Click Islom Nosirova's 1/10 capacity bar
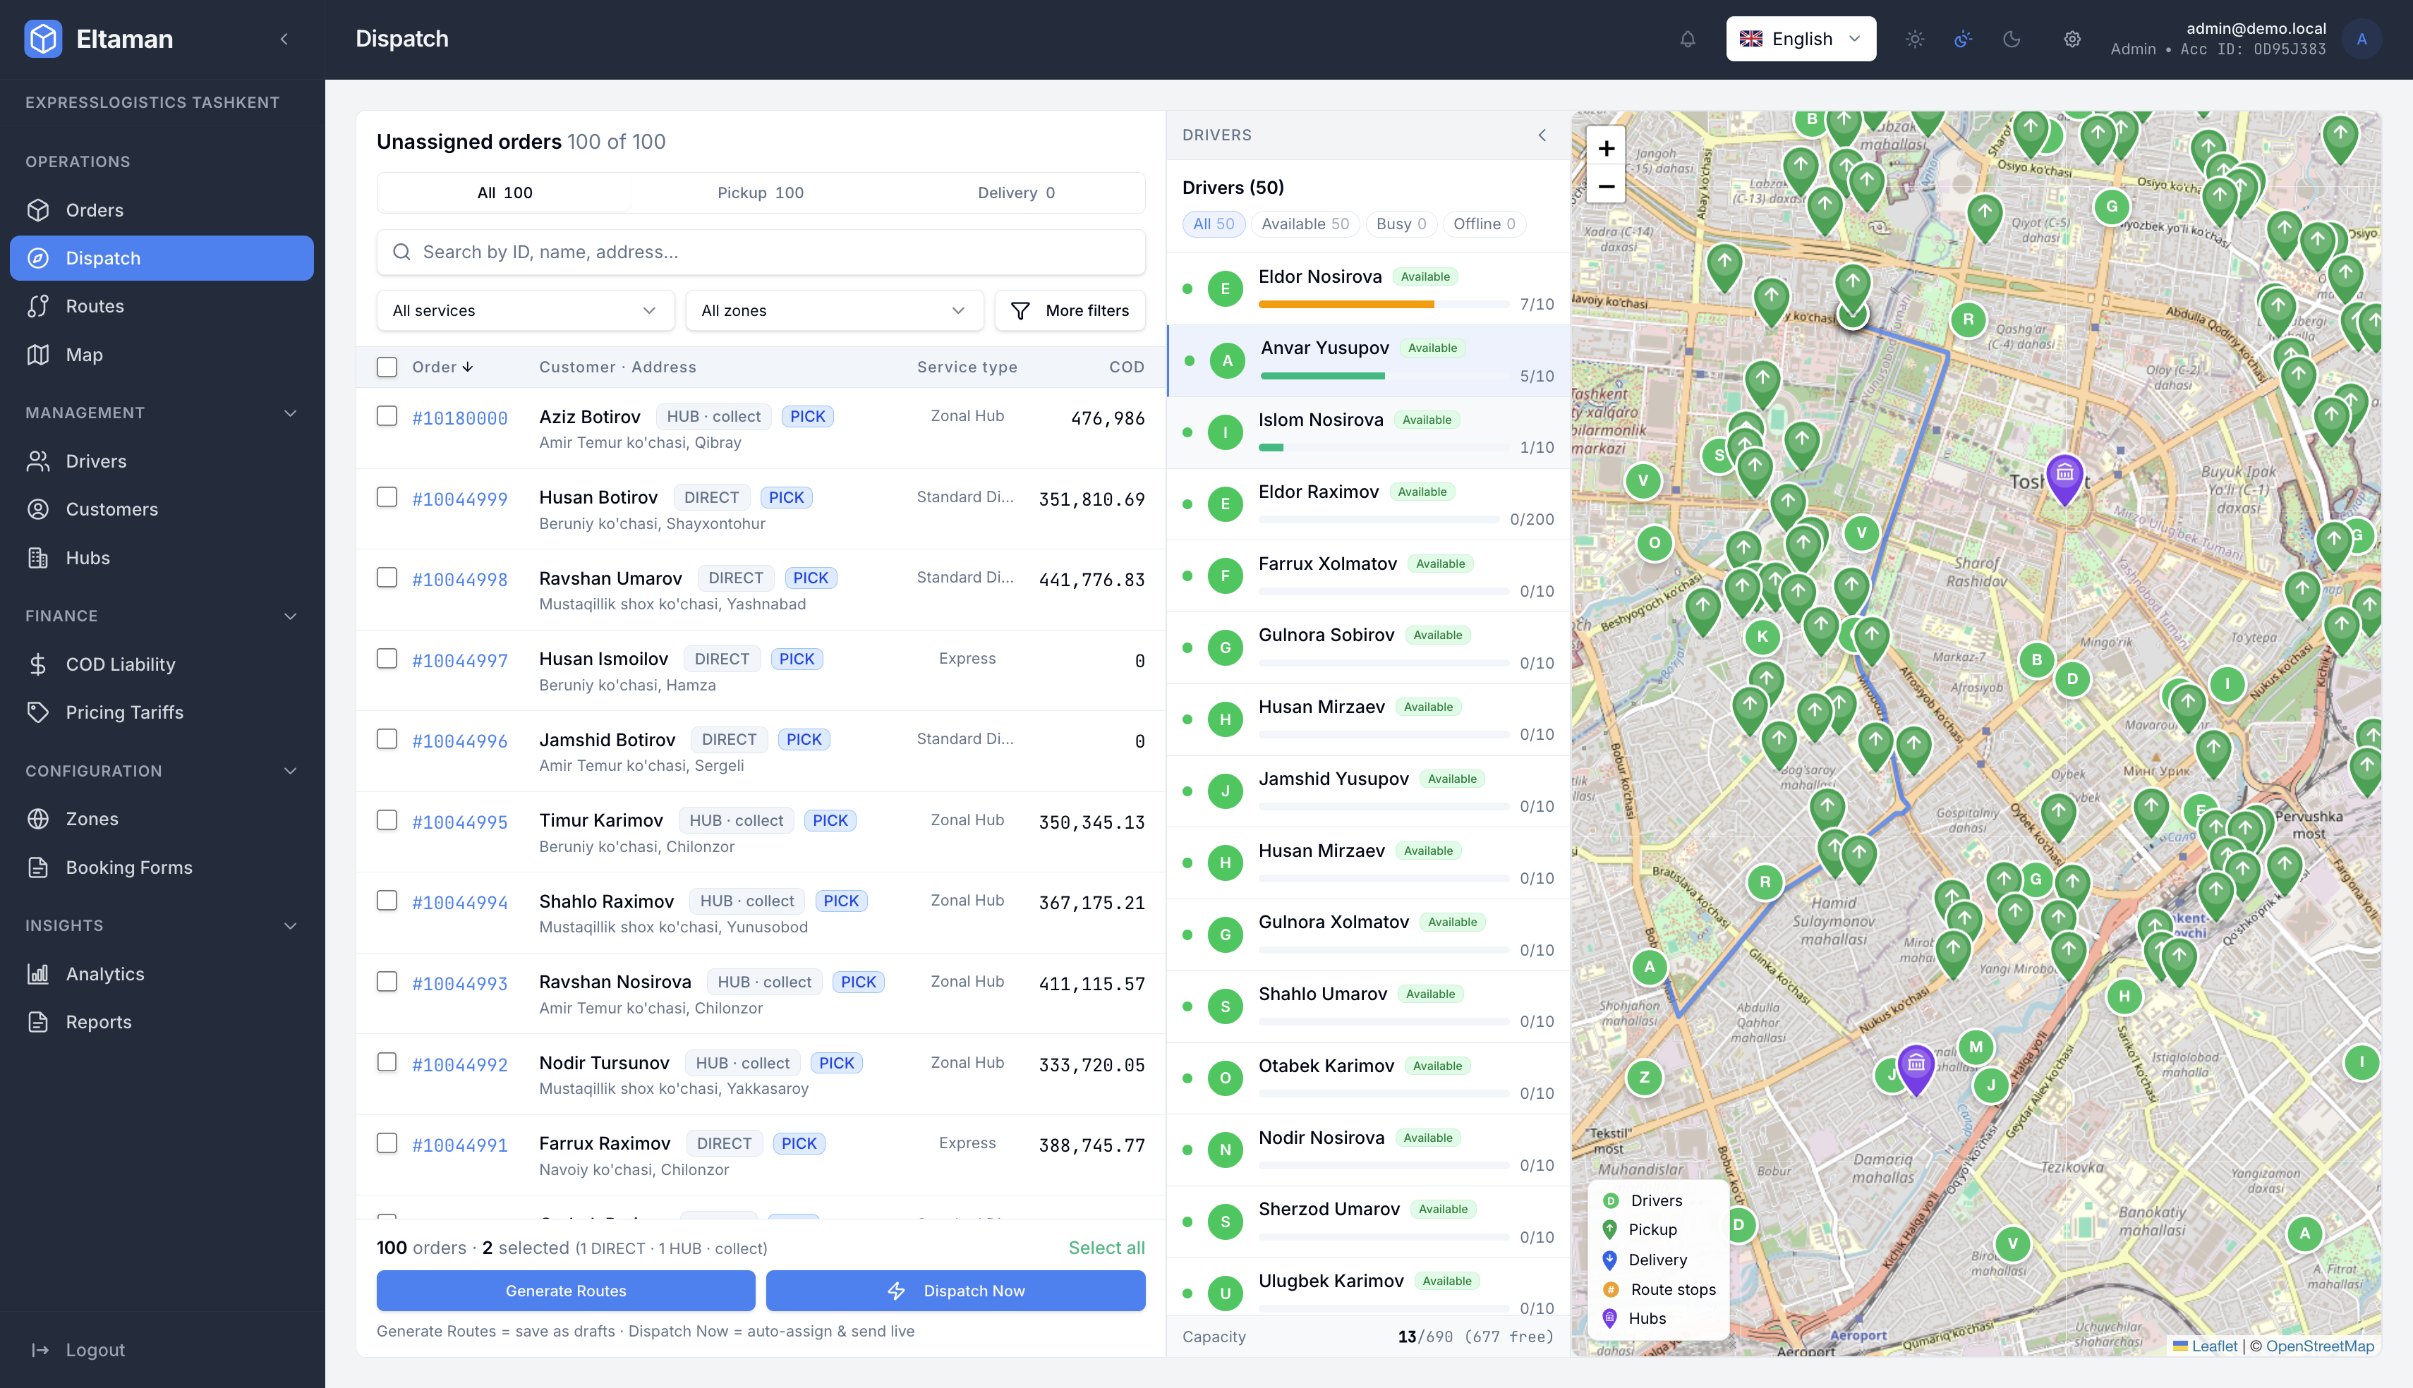 [1384, 447]
